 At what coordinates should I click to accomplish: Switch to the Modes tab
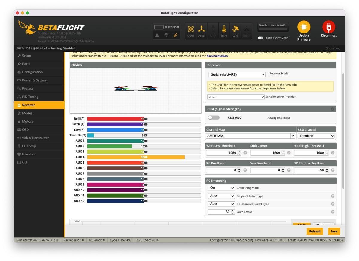(39, 113)
